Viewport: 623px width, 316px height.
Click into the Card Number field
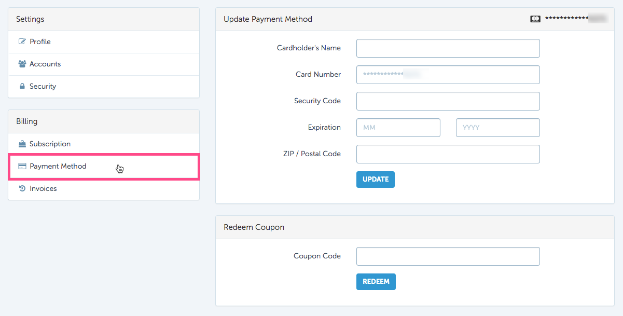(x=448, y=75)
